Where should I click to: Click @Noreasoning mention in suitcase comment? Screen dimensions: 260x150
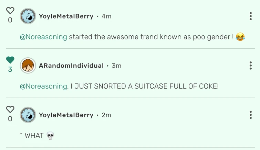coord(43,86)
